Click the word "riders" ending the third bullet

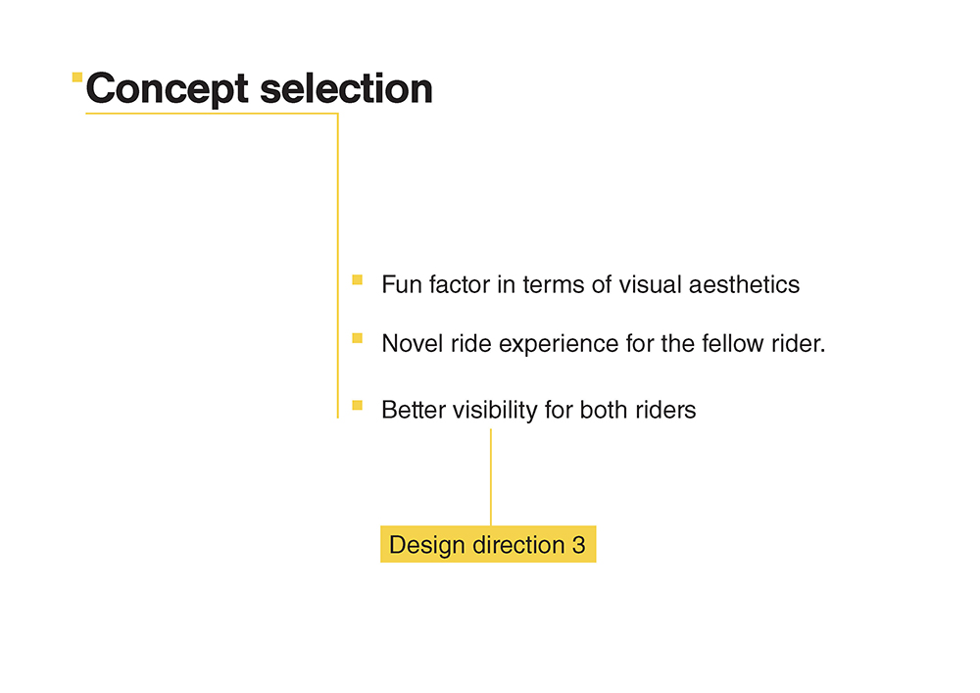point(665,410)
